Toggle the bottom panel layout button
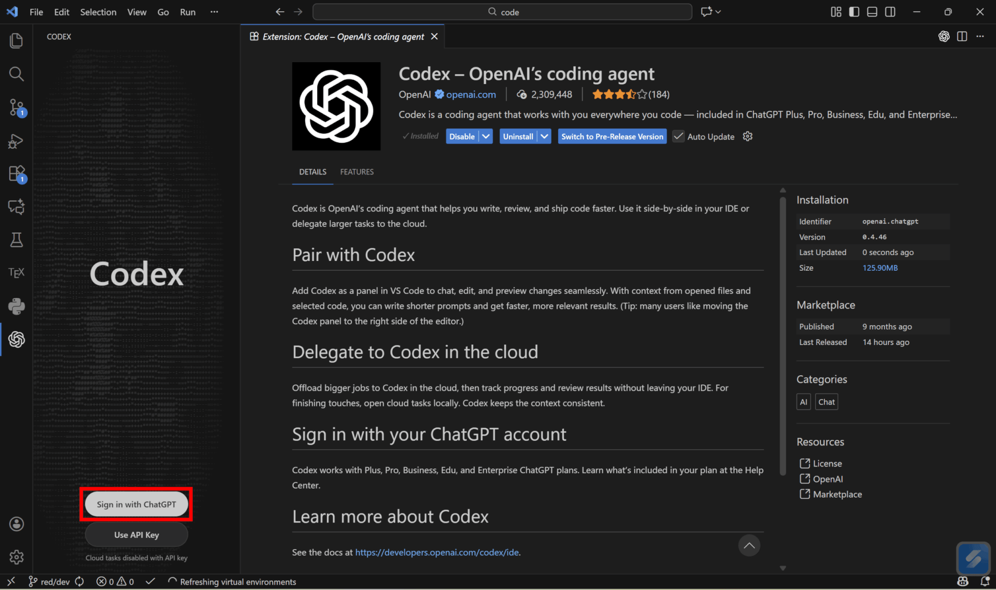The image size is (996, 590). coord(872,12)
